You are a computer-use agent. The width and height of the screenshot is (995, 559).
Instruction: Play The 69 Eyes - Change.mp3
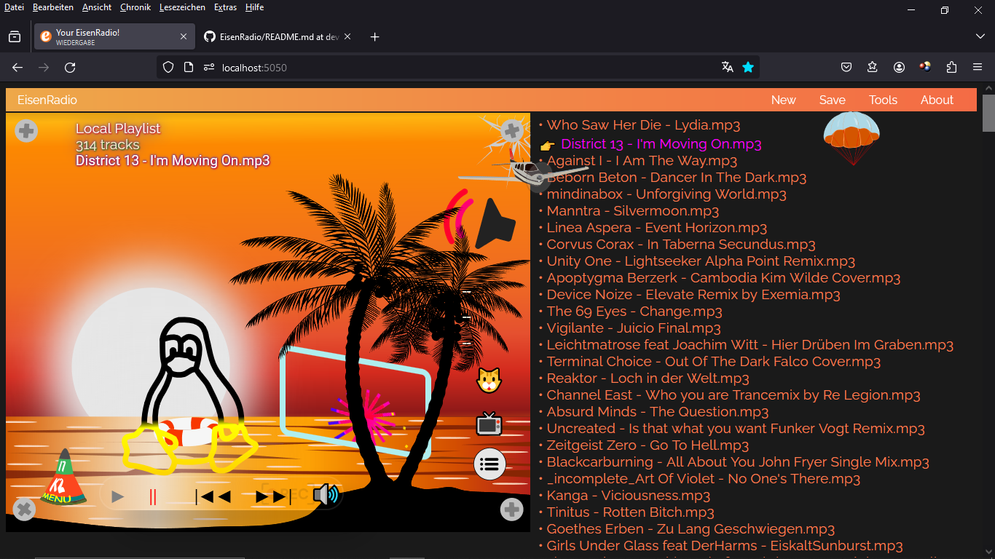click(634, 312)
